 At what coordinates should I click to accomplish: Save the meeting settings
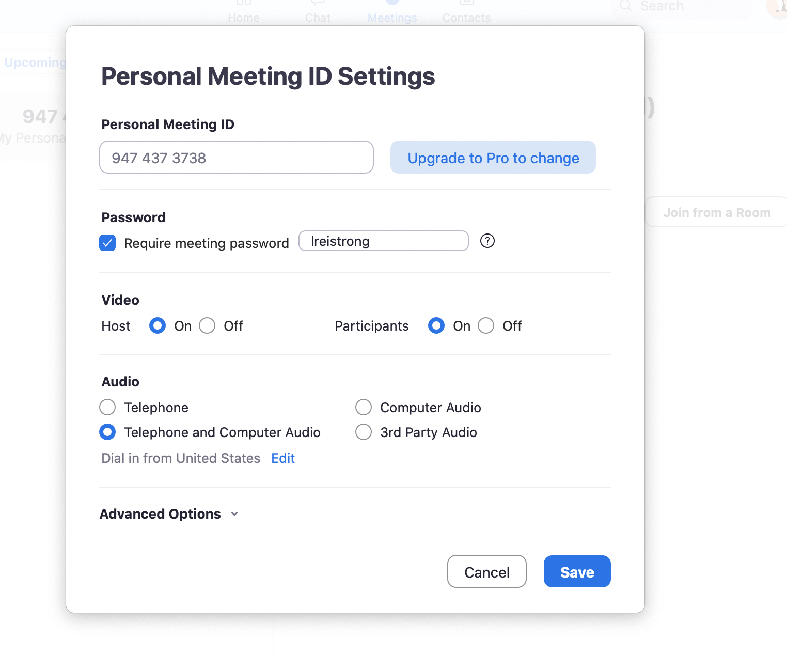tap(577, 572)
